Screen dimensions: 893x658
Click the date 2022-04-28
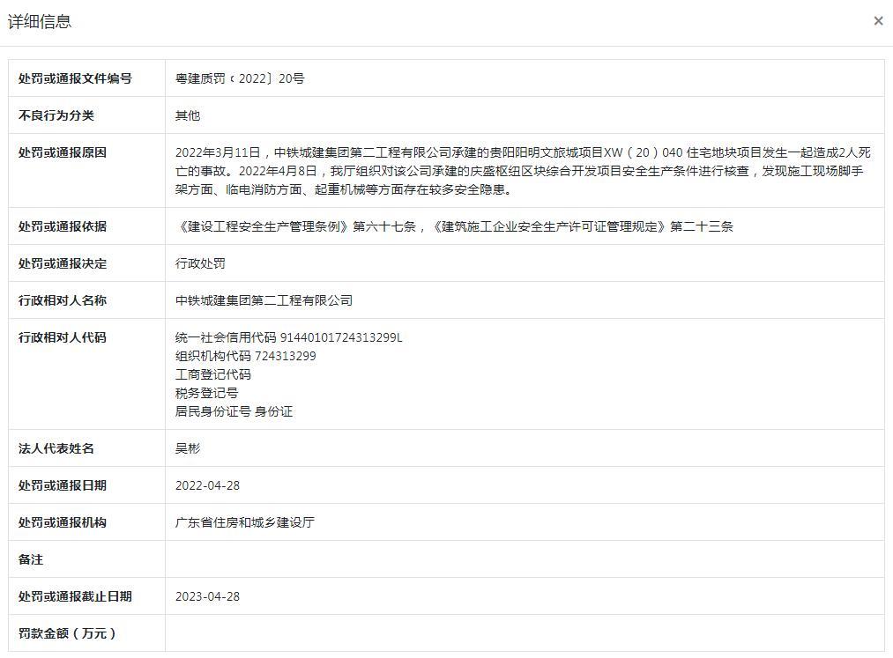pos(207,485)
